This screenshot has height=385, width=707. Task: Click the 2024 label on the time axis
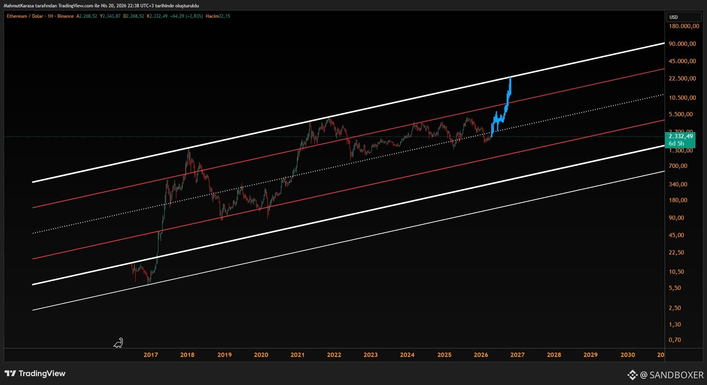[x=407, y=355]
